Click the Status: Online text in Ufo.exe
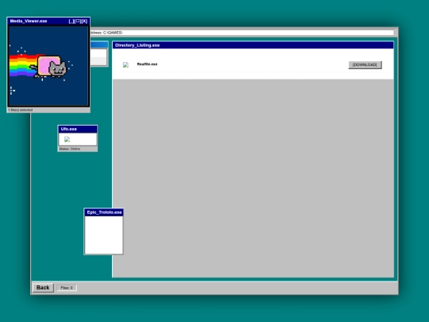The width and height of the screenshot is (429, 322). (x=69, y=149)
